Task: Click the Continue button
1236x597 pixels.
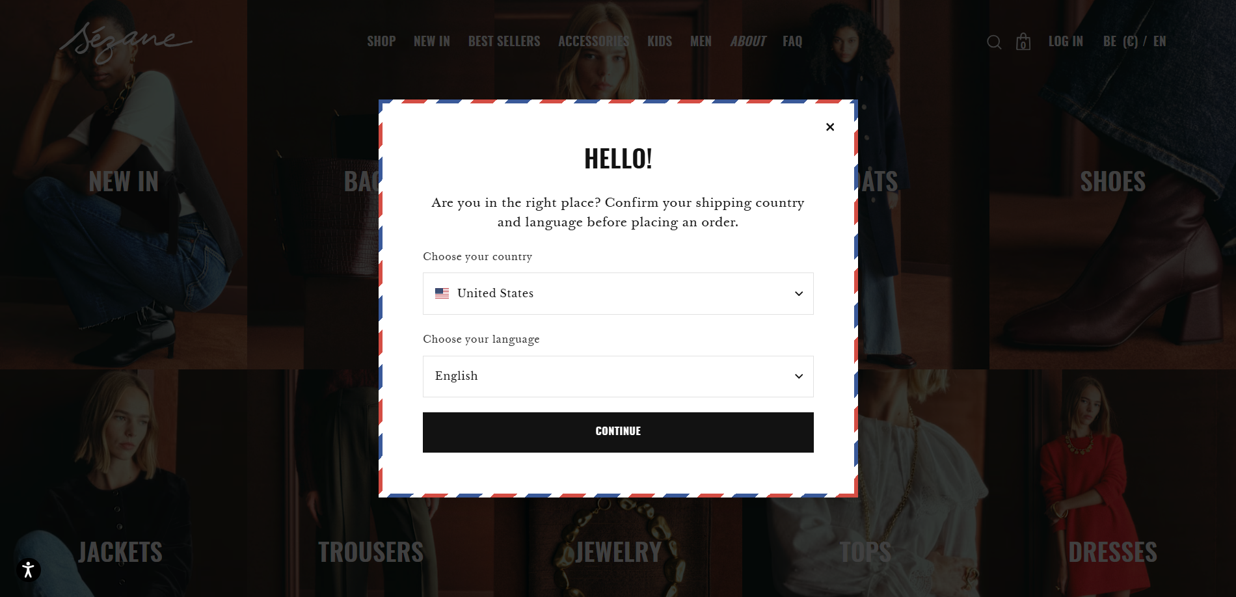Action: pos(618,432)
